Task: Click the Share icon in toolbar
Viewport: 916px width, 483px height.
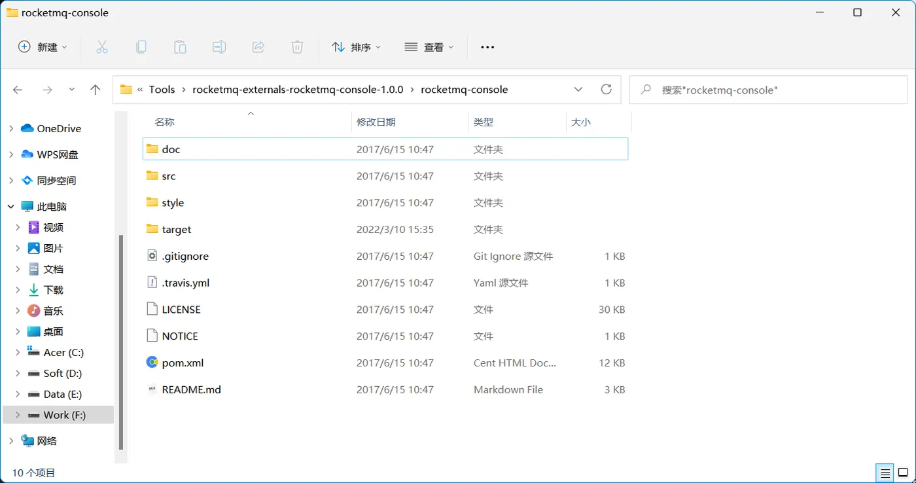Action: (x=258, y=47)
